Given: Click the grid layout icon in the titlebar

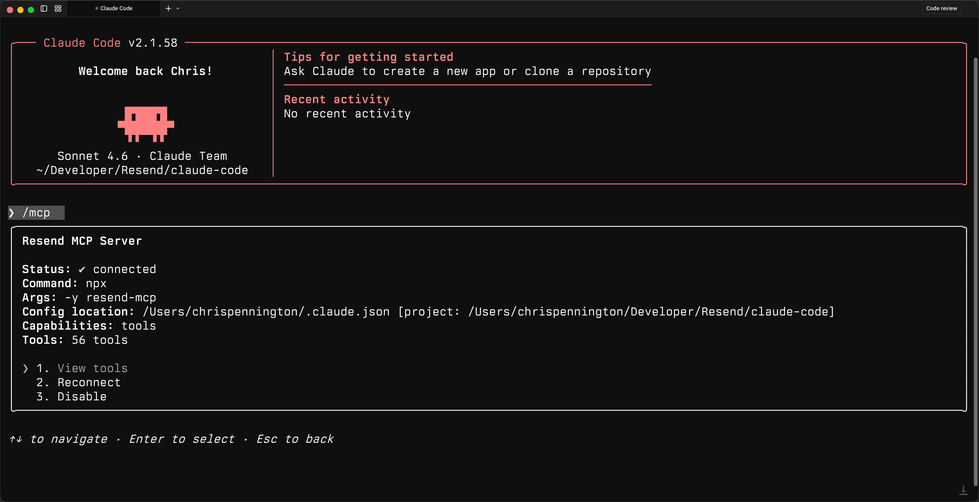Looking at the screenshot, I should click(58, 8).
